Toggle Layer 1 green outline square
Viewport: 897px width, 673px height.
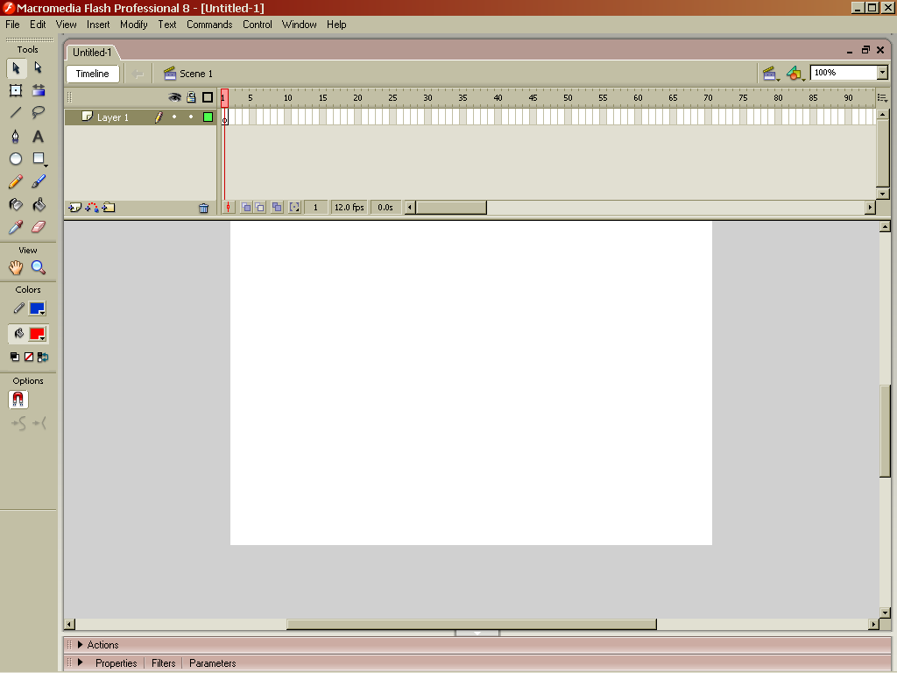[208, 117]
